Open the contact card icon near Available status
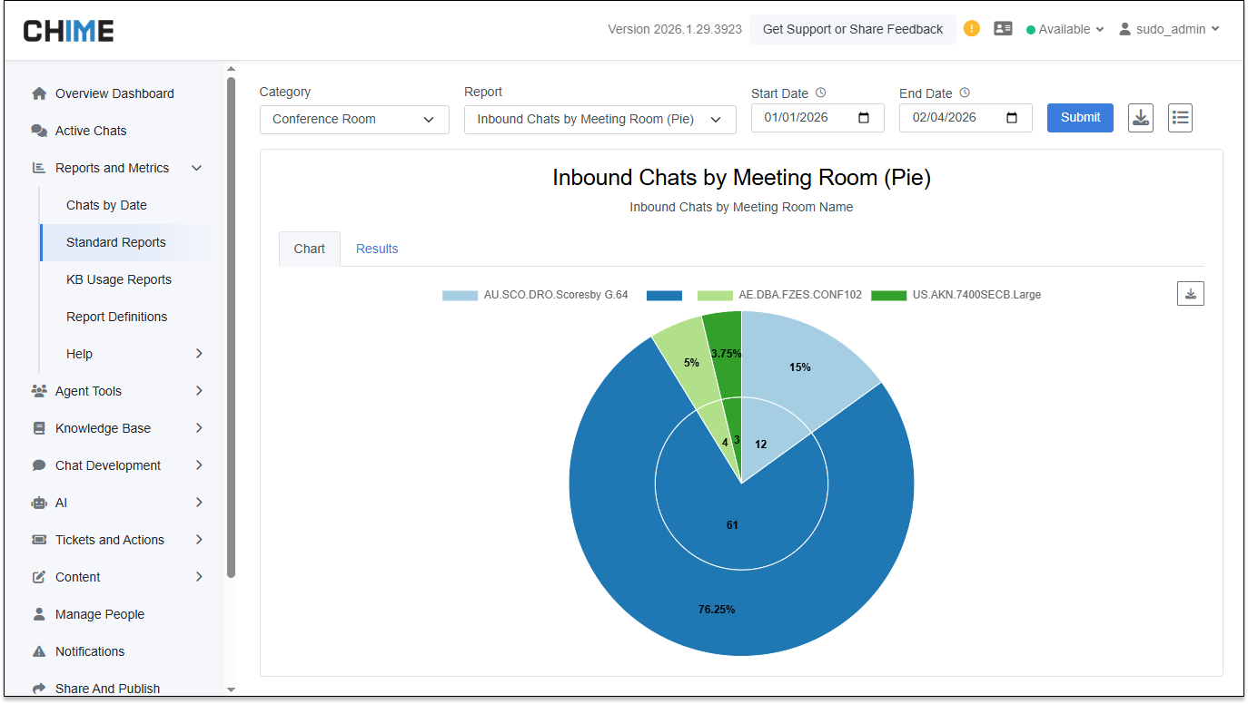This screenshot has height=704, width=1248. point(1003,29)
